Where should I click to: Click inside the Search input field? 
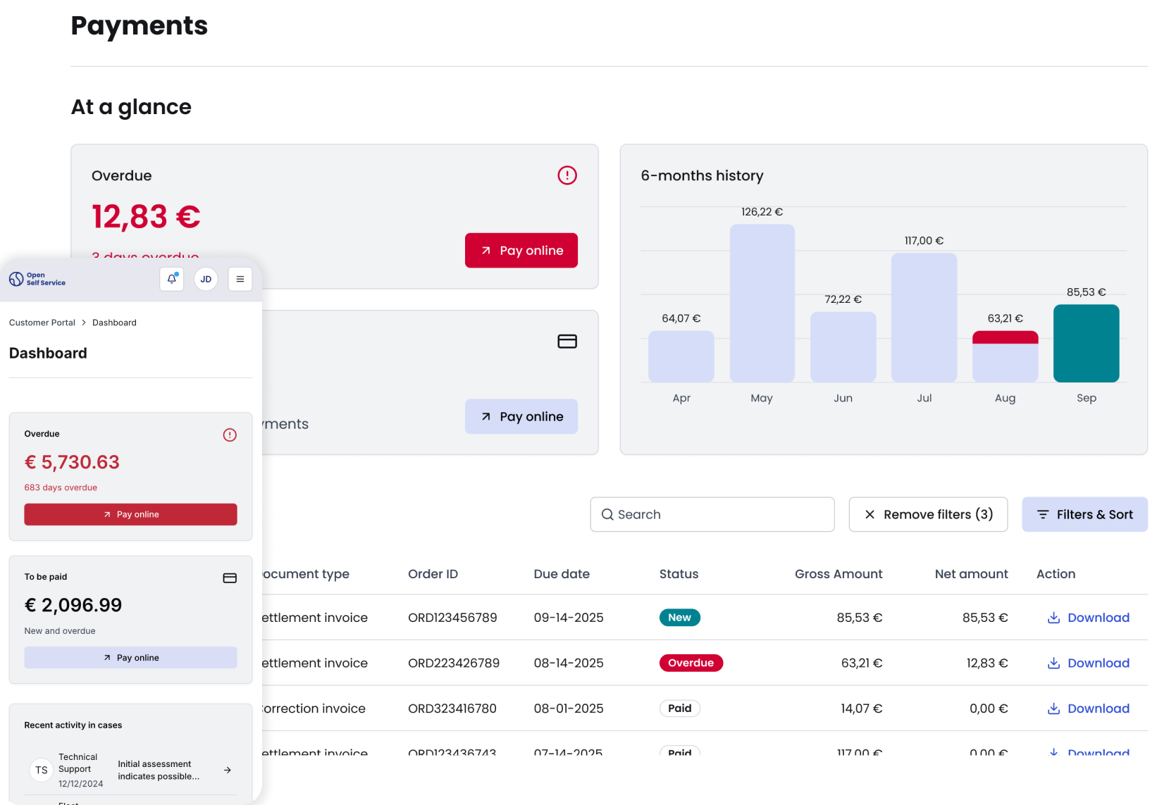pos(712,514)
